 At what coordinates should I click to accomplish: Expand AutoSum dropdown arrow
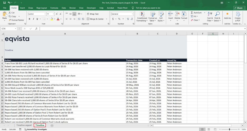(x=205, y=13)
